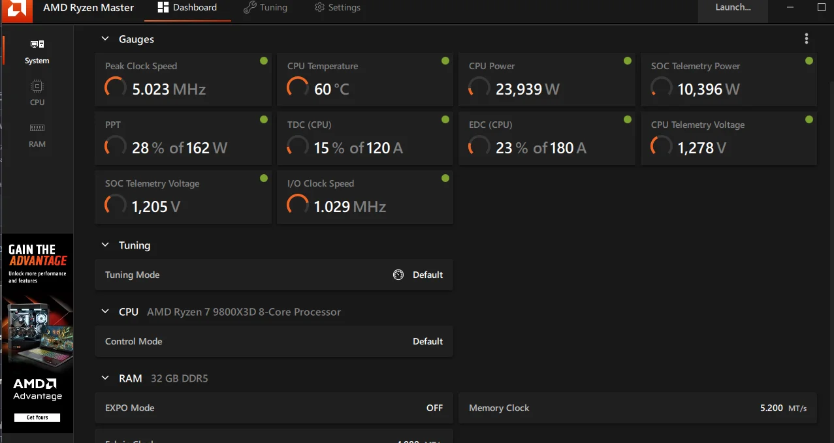Click green status dot on TDC (CPU)
Viewport: 834px width, 443px height.
(x=445, y=119)
